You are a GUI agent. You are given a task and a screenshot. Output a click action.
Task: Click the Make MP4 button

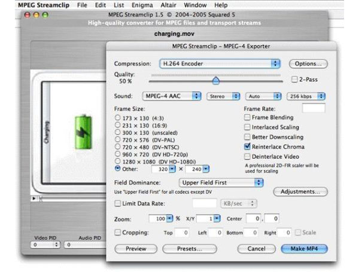(x=305, y=248)
